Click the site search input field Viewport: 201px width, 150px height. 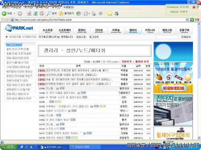pyautogui.click(x=167, y=37)
